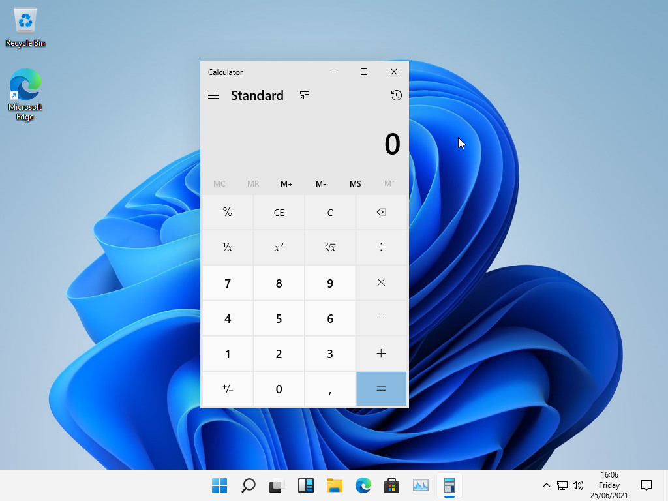Click the reciprocal 1/x key
The height and width of the screenshot is (501, 668).
point(228,247)
